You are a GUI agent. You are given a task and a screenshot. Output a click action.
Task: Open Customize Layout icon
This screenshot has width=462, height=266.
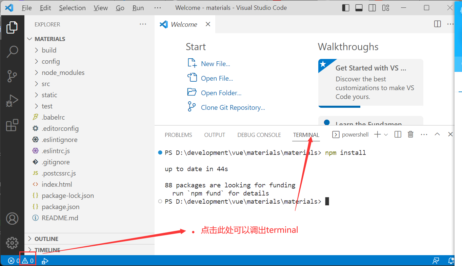(x=385, y=8)
